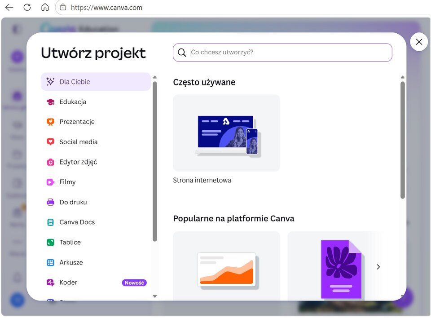The width and height of the screenshot is (431, 318).
Task: Select the Prezentacje orange icon
Action: click(50, 122)
